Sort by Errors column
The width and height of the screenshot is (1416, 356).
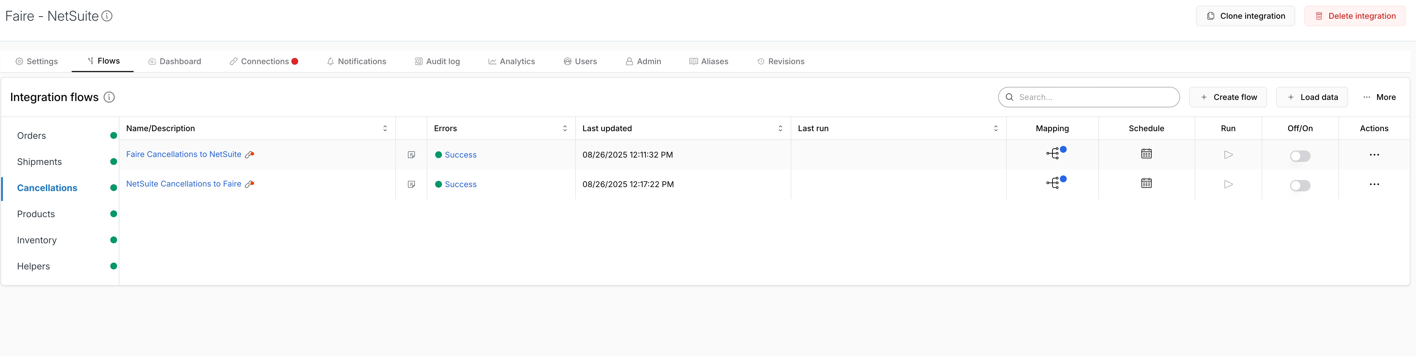pyautogui.click(x=564, y=129)
